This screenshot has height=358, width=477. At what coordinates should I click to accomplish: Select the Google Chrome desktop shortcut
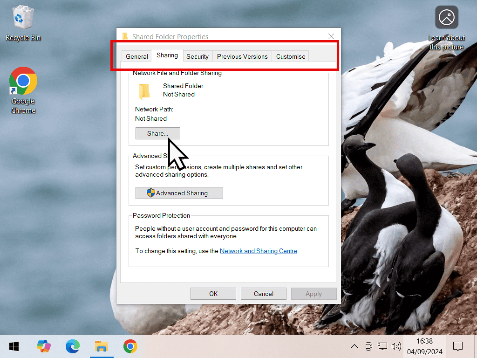coord(23,89)
